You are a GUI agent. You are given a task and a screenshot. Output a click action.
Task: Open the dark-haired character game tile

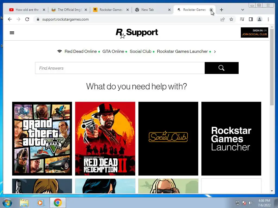105,186
